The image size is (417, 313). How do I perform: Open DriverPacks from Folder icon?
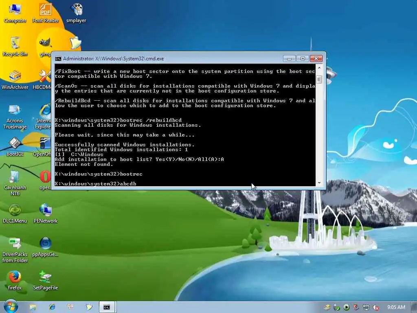click(15, 250)
